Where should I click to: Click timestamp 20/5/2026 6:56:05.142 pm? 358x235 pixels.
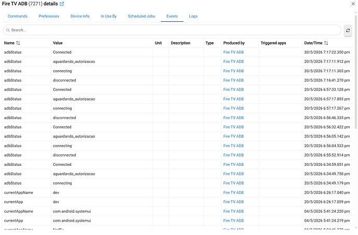327,136
